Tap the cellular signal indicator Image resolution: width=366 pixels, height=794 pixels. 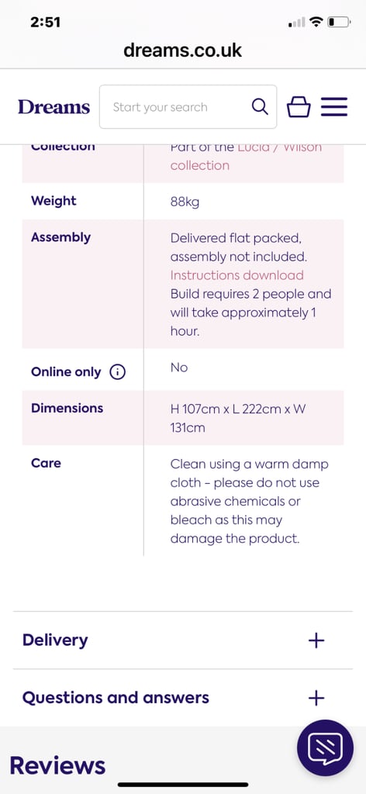click(297, 22)
